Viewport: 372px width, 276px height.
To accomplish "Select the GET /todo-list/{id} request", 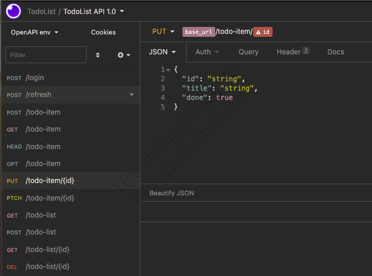I will [71, 250].
